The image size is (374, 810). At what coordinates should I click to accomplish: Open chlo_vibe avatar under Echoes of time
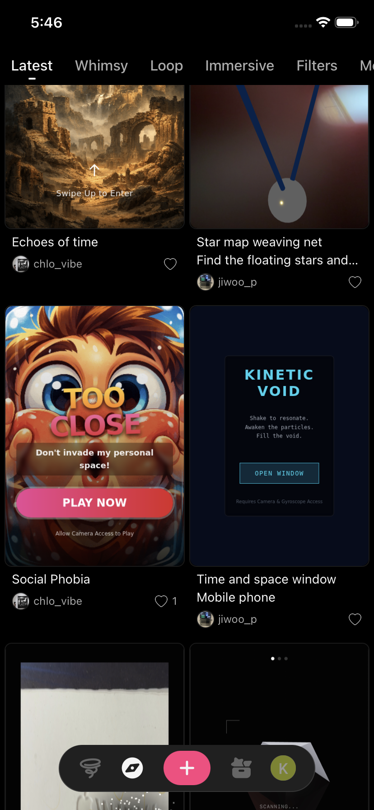[x=21, y=264]
